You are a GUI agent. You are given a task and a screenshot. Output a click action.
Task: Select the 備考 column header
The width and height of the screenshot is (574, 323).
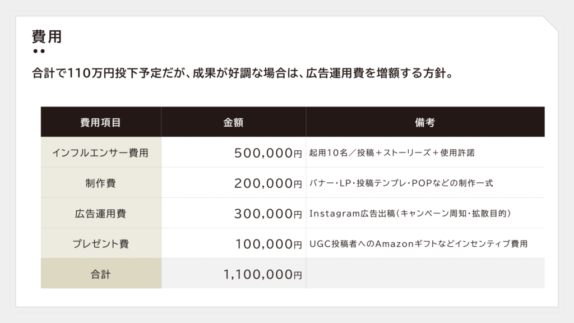(x=425, y=122)
